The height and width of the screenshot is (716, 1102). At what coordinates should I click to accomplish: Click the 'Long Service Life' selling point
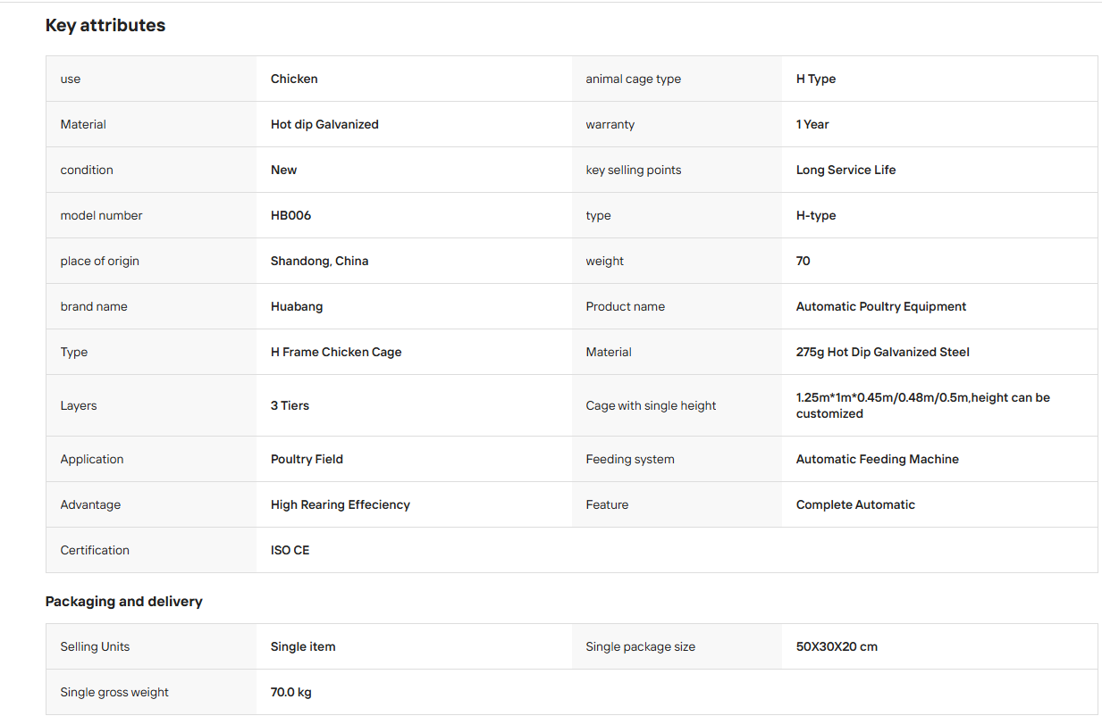(845, 170)
